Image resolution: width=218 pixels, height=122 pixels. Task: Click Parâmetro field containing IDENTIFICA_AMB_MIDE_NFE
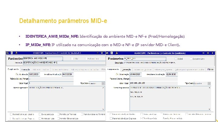[x=43, y=58]
